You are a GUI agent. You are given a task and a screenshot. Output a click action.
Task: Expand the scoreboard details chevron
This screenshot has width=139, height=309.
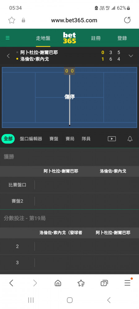coord(131,56)
